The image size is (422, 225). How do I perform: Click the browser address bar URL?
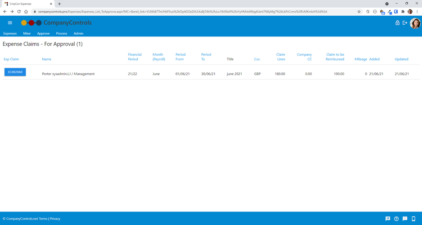pyautogui.click(x=183, y=12)
